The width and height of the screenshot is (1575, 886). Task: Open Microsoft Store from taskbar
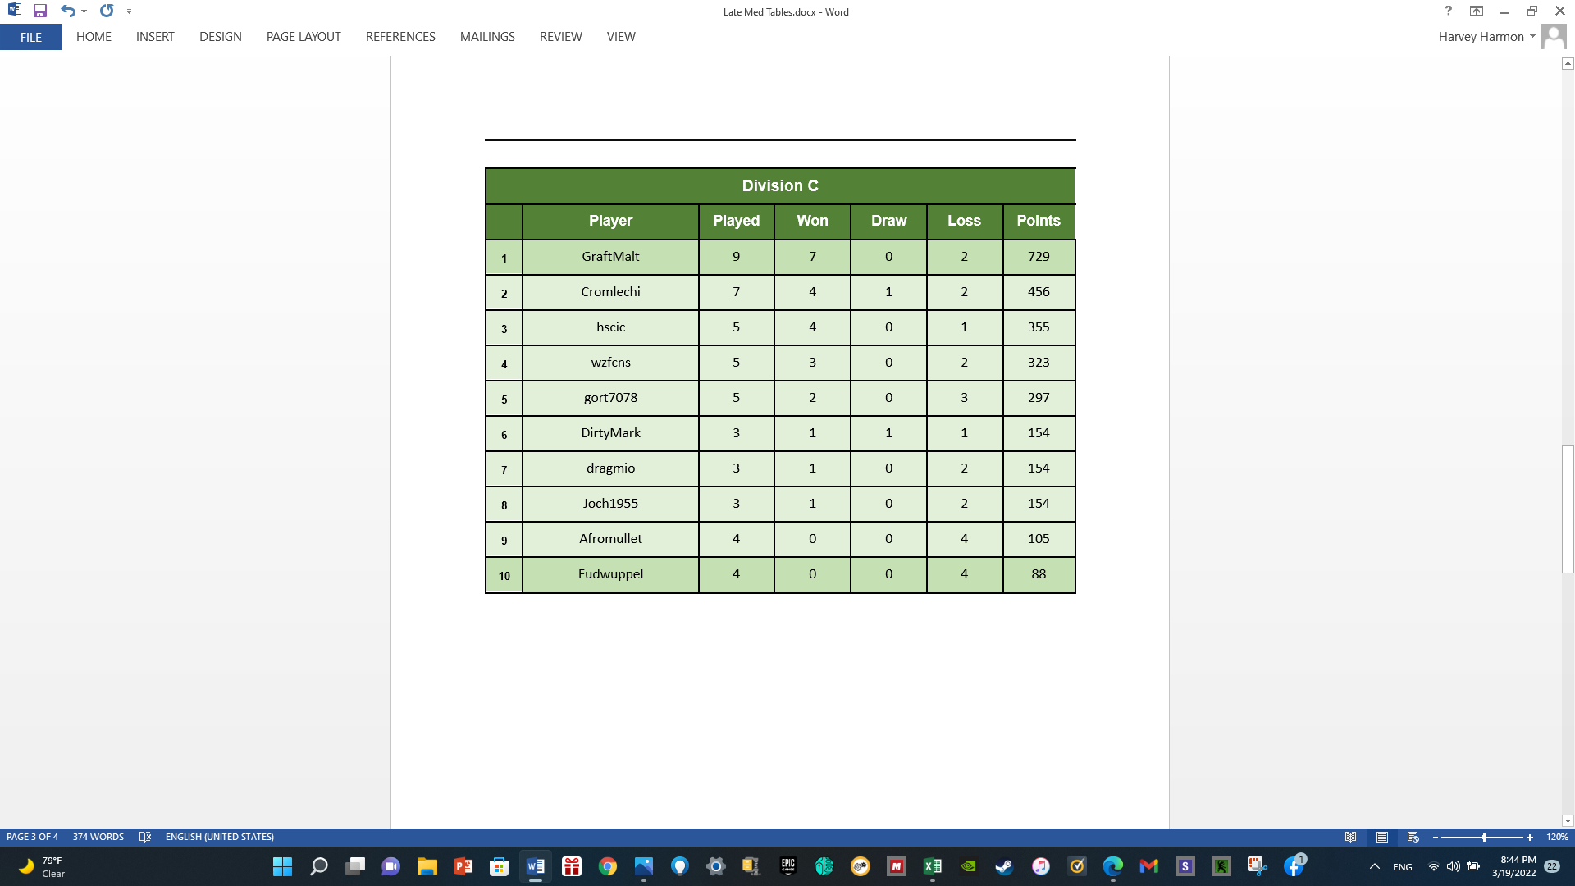point(499,866)
